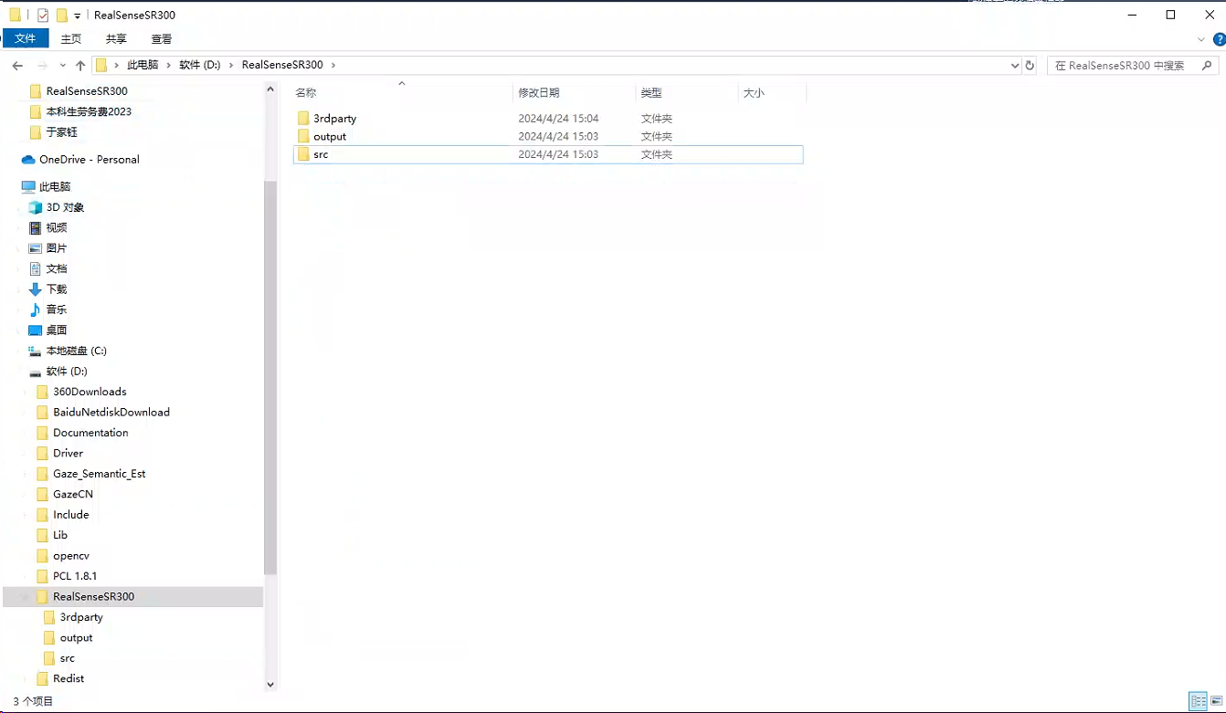Click the search magnifier icon
This screenshot has width=1226, height=713.
[x=1208, y=66]
